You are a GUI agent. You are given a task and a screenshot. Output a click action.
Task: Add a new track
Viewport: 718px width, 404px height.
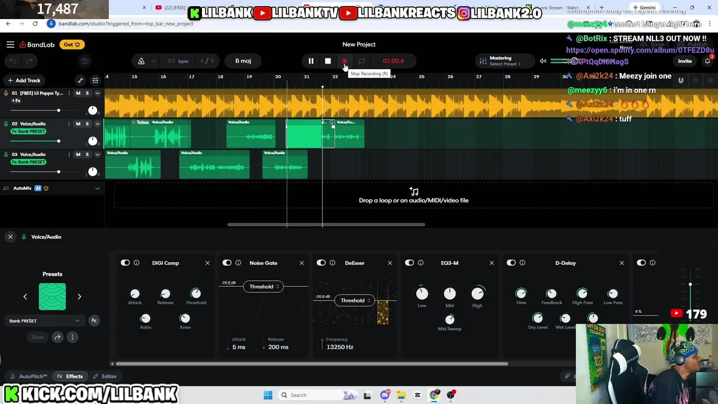[24, 80]
